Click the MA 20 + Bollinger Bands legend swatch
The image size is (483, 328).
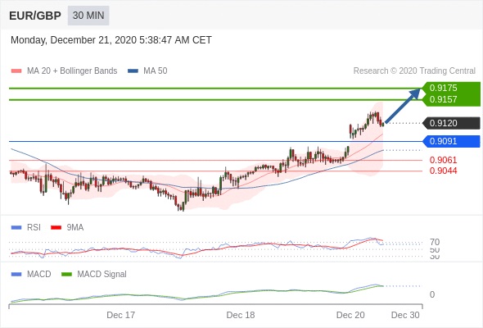(x=16, y=71)
